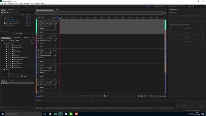Image resolution: width=206 pixels, height=116 pixels.
Task: Click the Open File icon in Files panel
Action: (2, 12)
